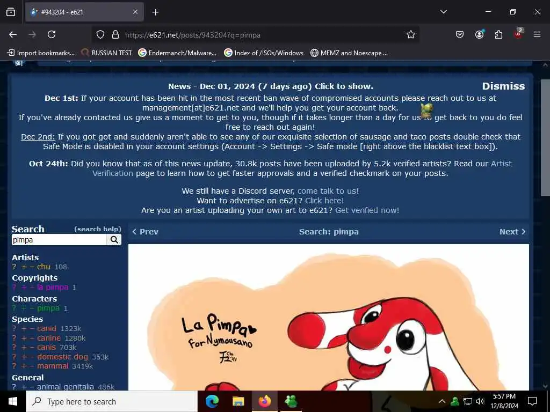This screenshot has height=412, width=550.
Task: Open the volume speaker tray icon
Action: [480, 401]
